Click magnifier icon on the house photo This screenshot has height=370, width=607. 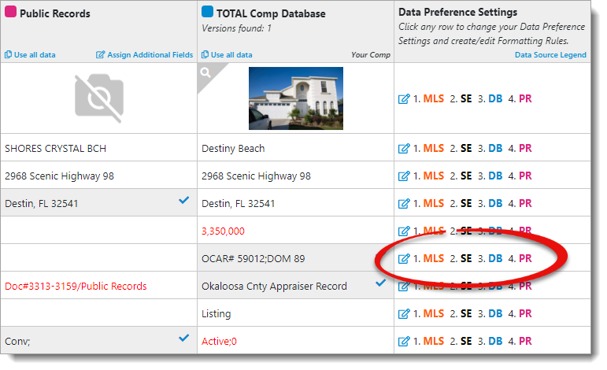[205, 72]
